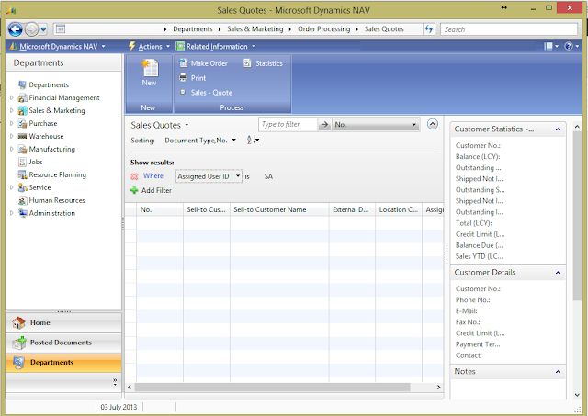Image resolution: width=588 pixels, height=416 pixels.
Task: Click Sales & Marketing in the breadcrumb
Action: click(255, 29)
